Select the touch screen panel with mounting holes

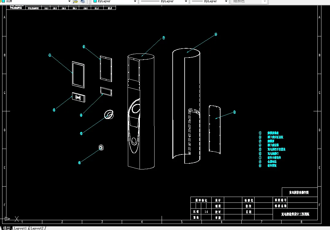(106, 69)
